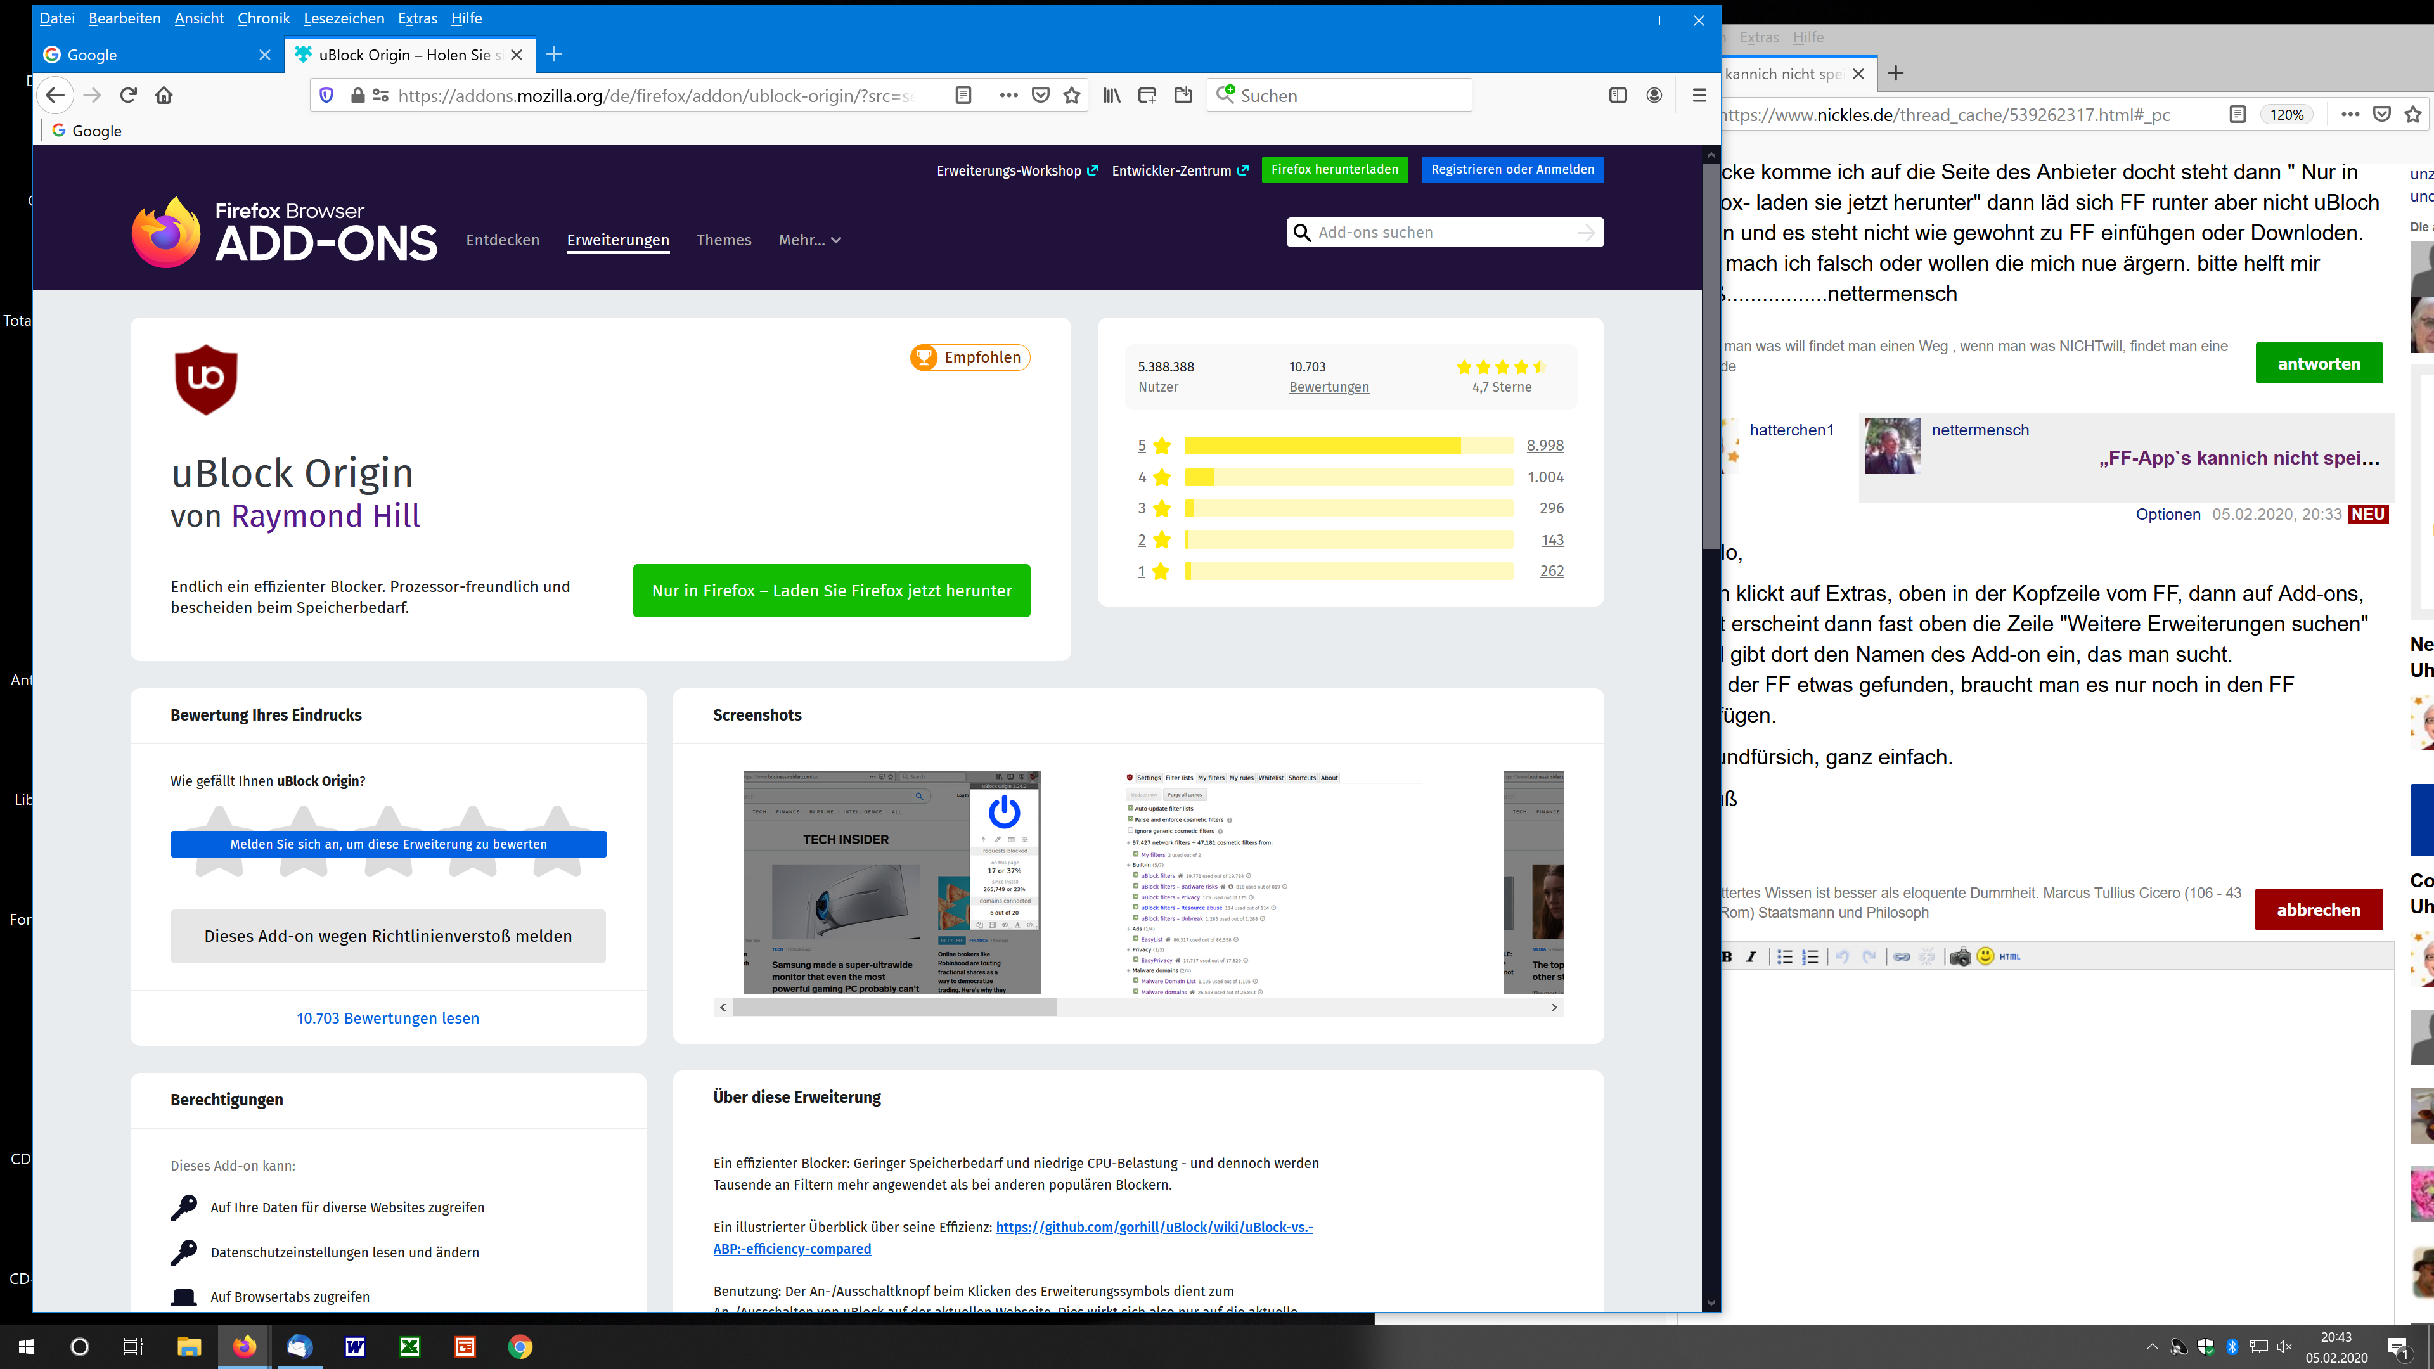The image size is (2434, 1369).
Task: Save page to Pocket
Action: pos(1040,96)
